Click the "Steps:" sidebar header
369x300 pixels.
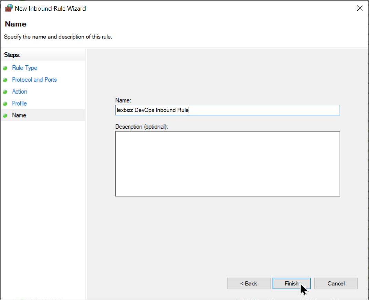point(12,55)
